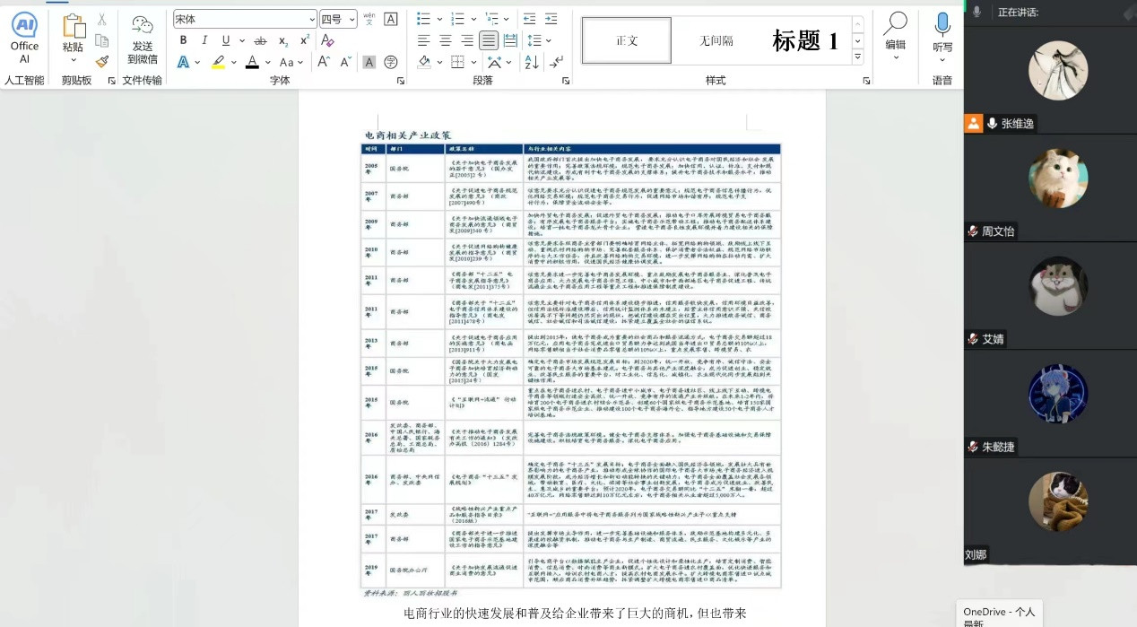Open the Paste options dropdown arrow
Viewport: 1137px width, 627px height.
[x=73, y=61]
